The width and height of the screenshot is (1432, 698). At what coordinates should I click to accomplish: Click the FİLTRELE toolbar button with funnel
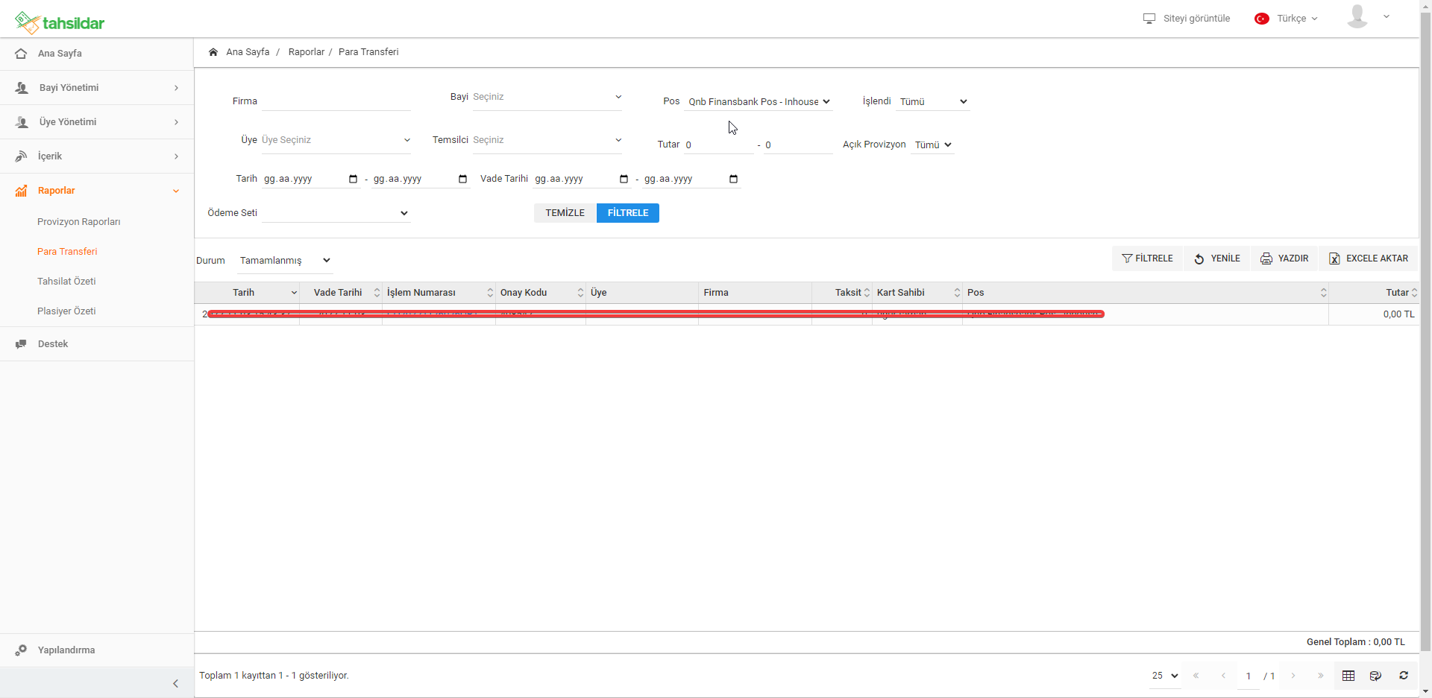[1147, 258]
